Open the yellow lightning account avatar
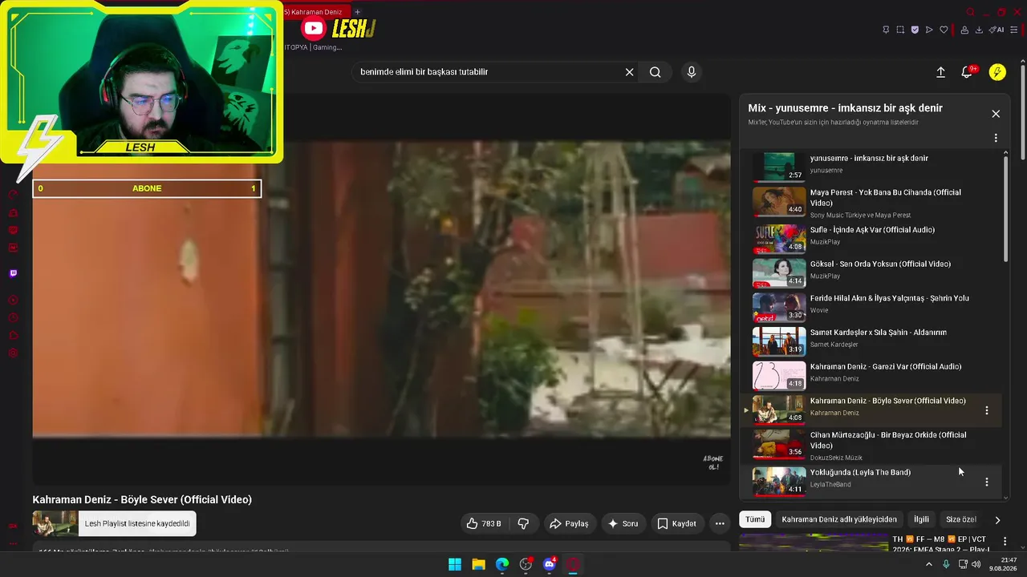The width and height of the screenshot is (1027, 577). click(997, 72)
